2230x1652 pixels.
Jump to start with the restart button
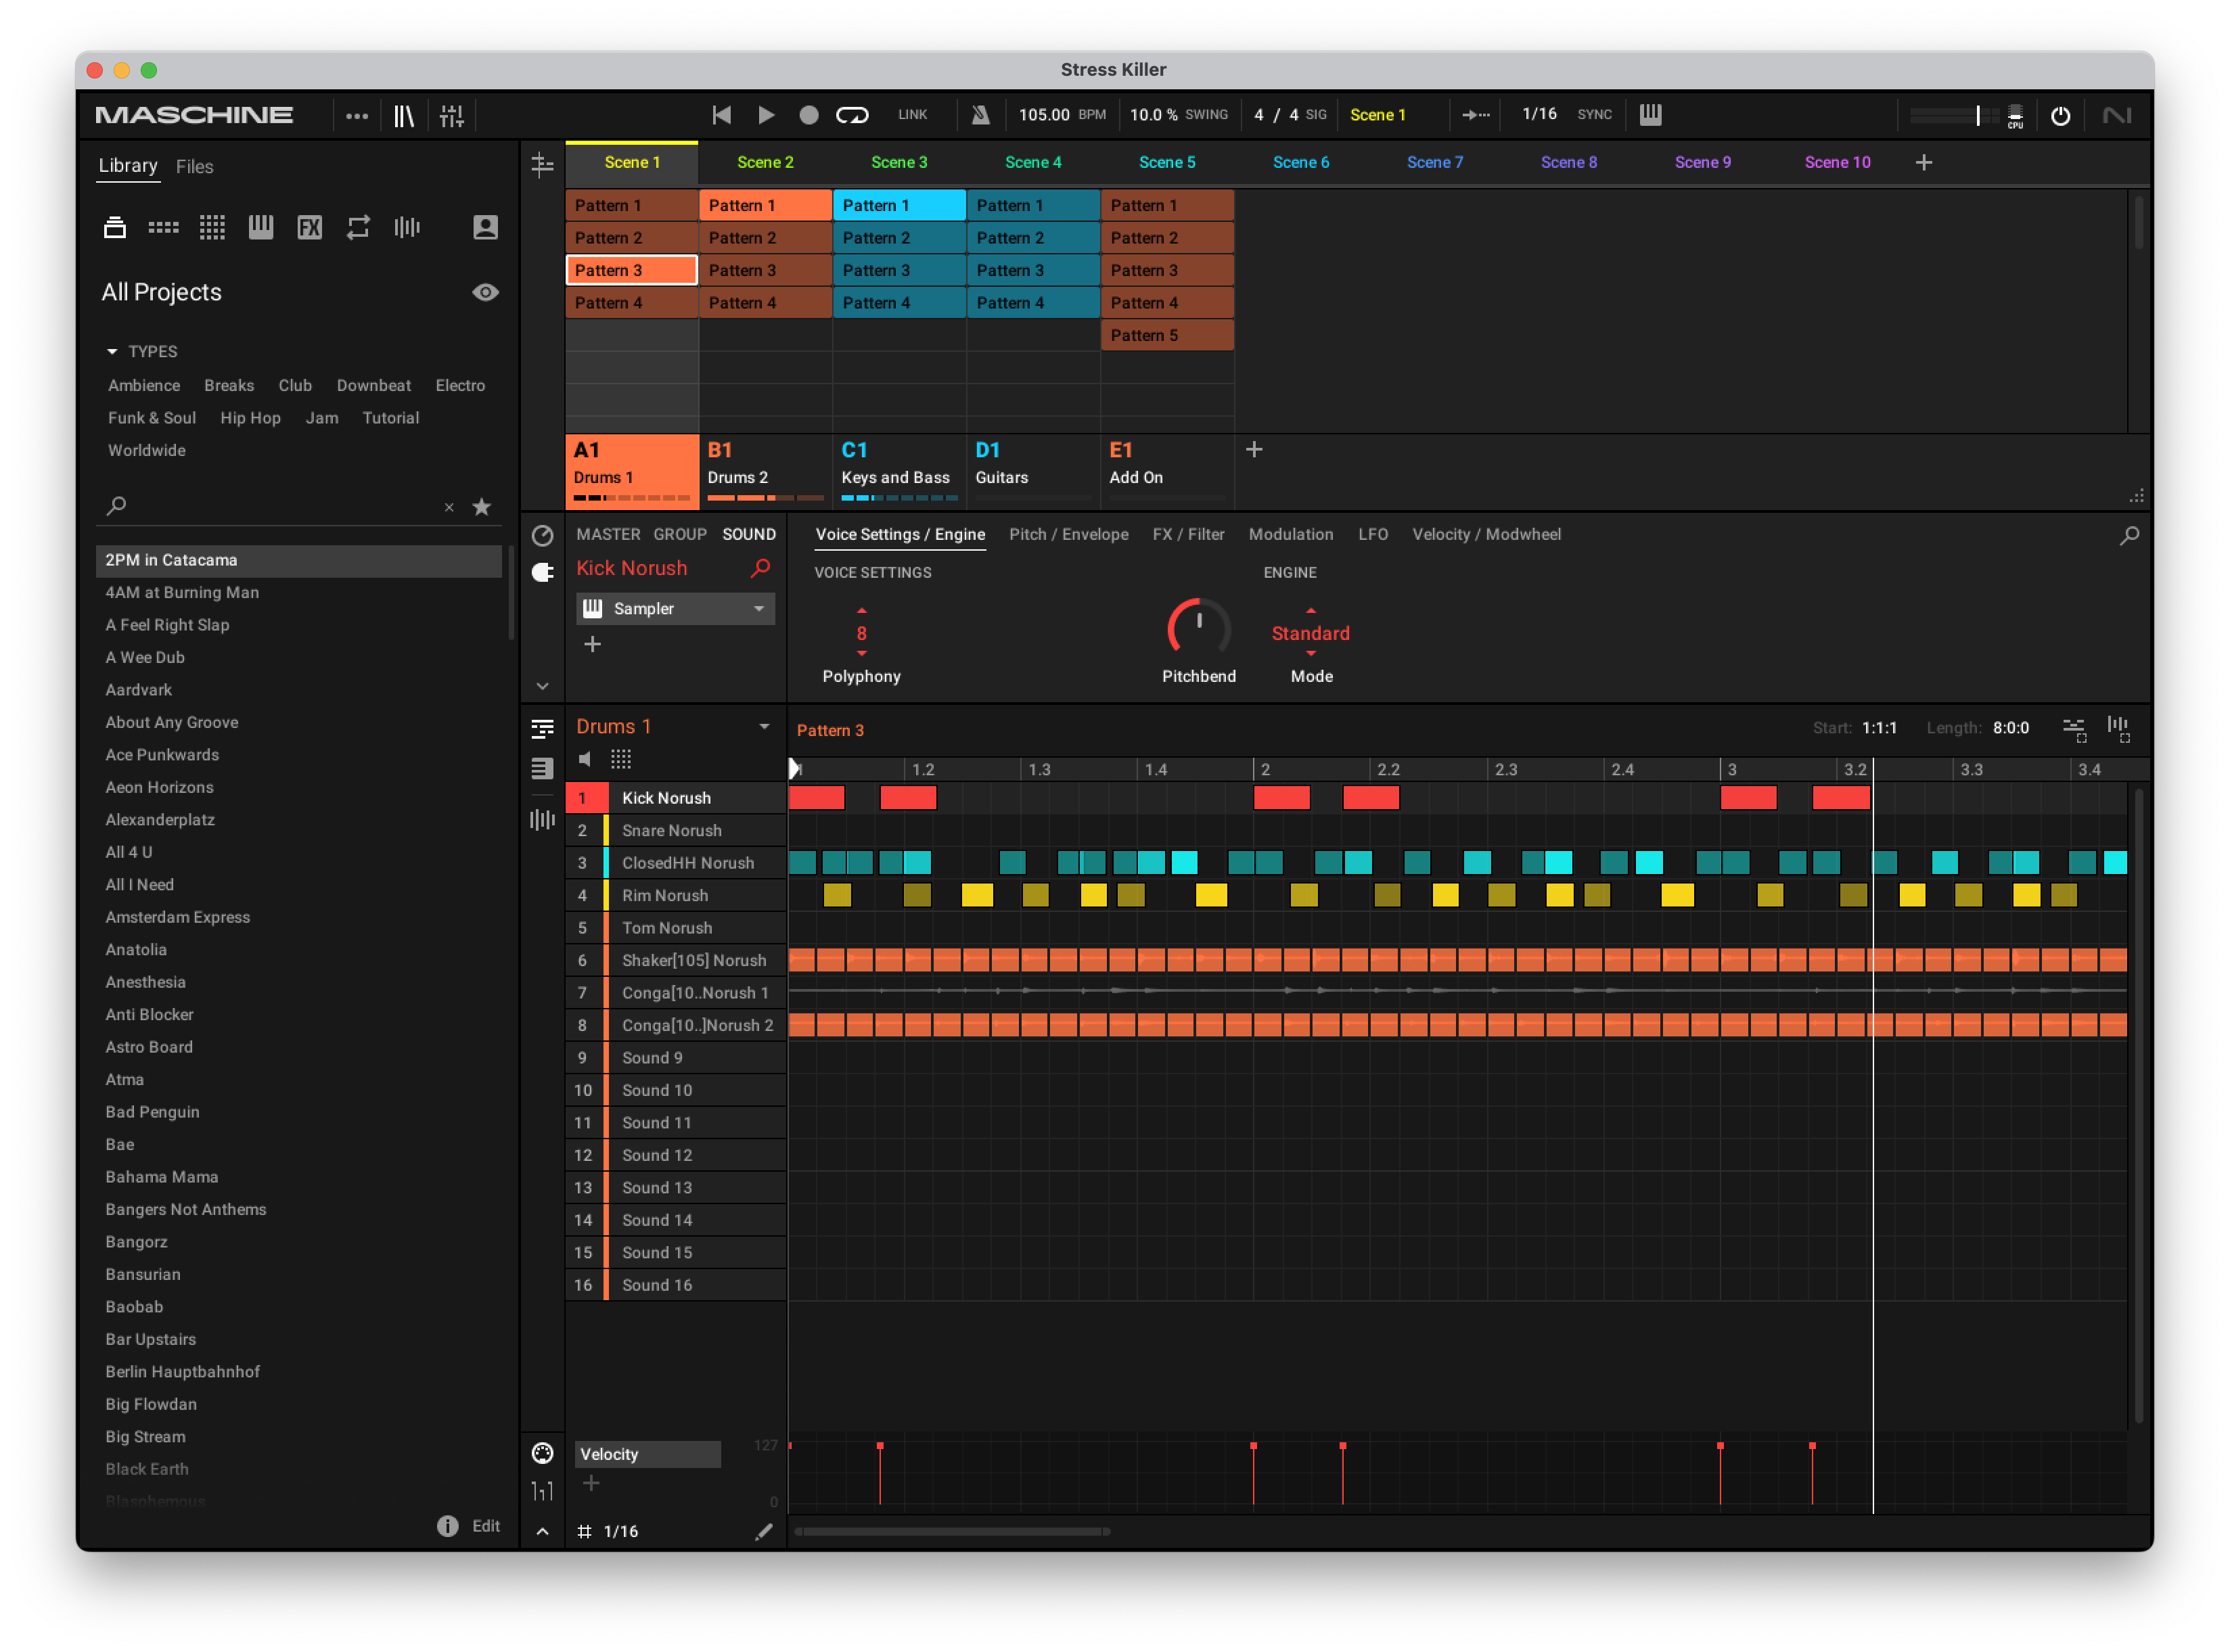tap(721, 115)
